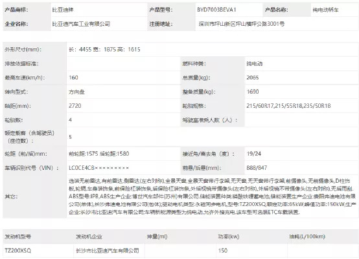This screenshot has height=259, width=359.
Task: Click the 产品名称 label
Action: (x=276, y=10)
